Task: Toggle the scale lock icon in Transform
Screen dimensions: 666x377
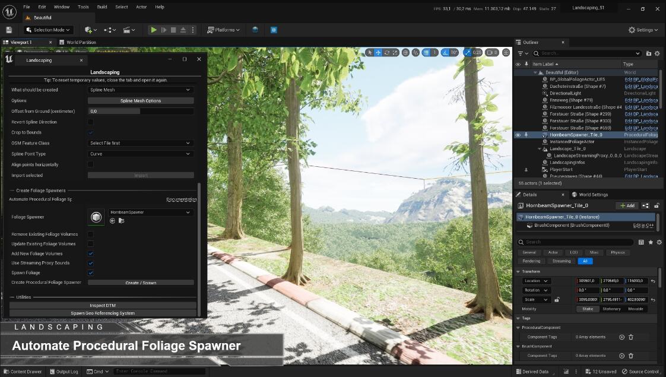Action: click(x=557, y=300)
